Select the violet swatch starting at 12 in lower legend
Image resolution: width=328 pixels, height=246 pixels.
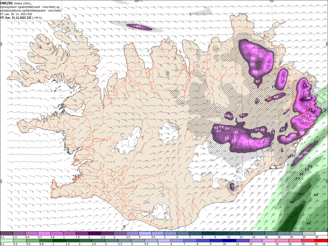(242, 241)
